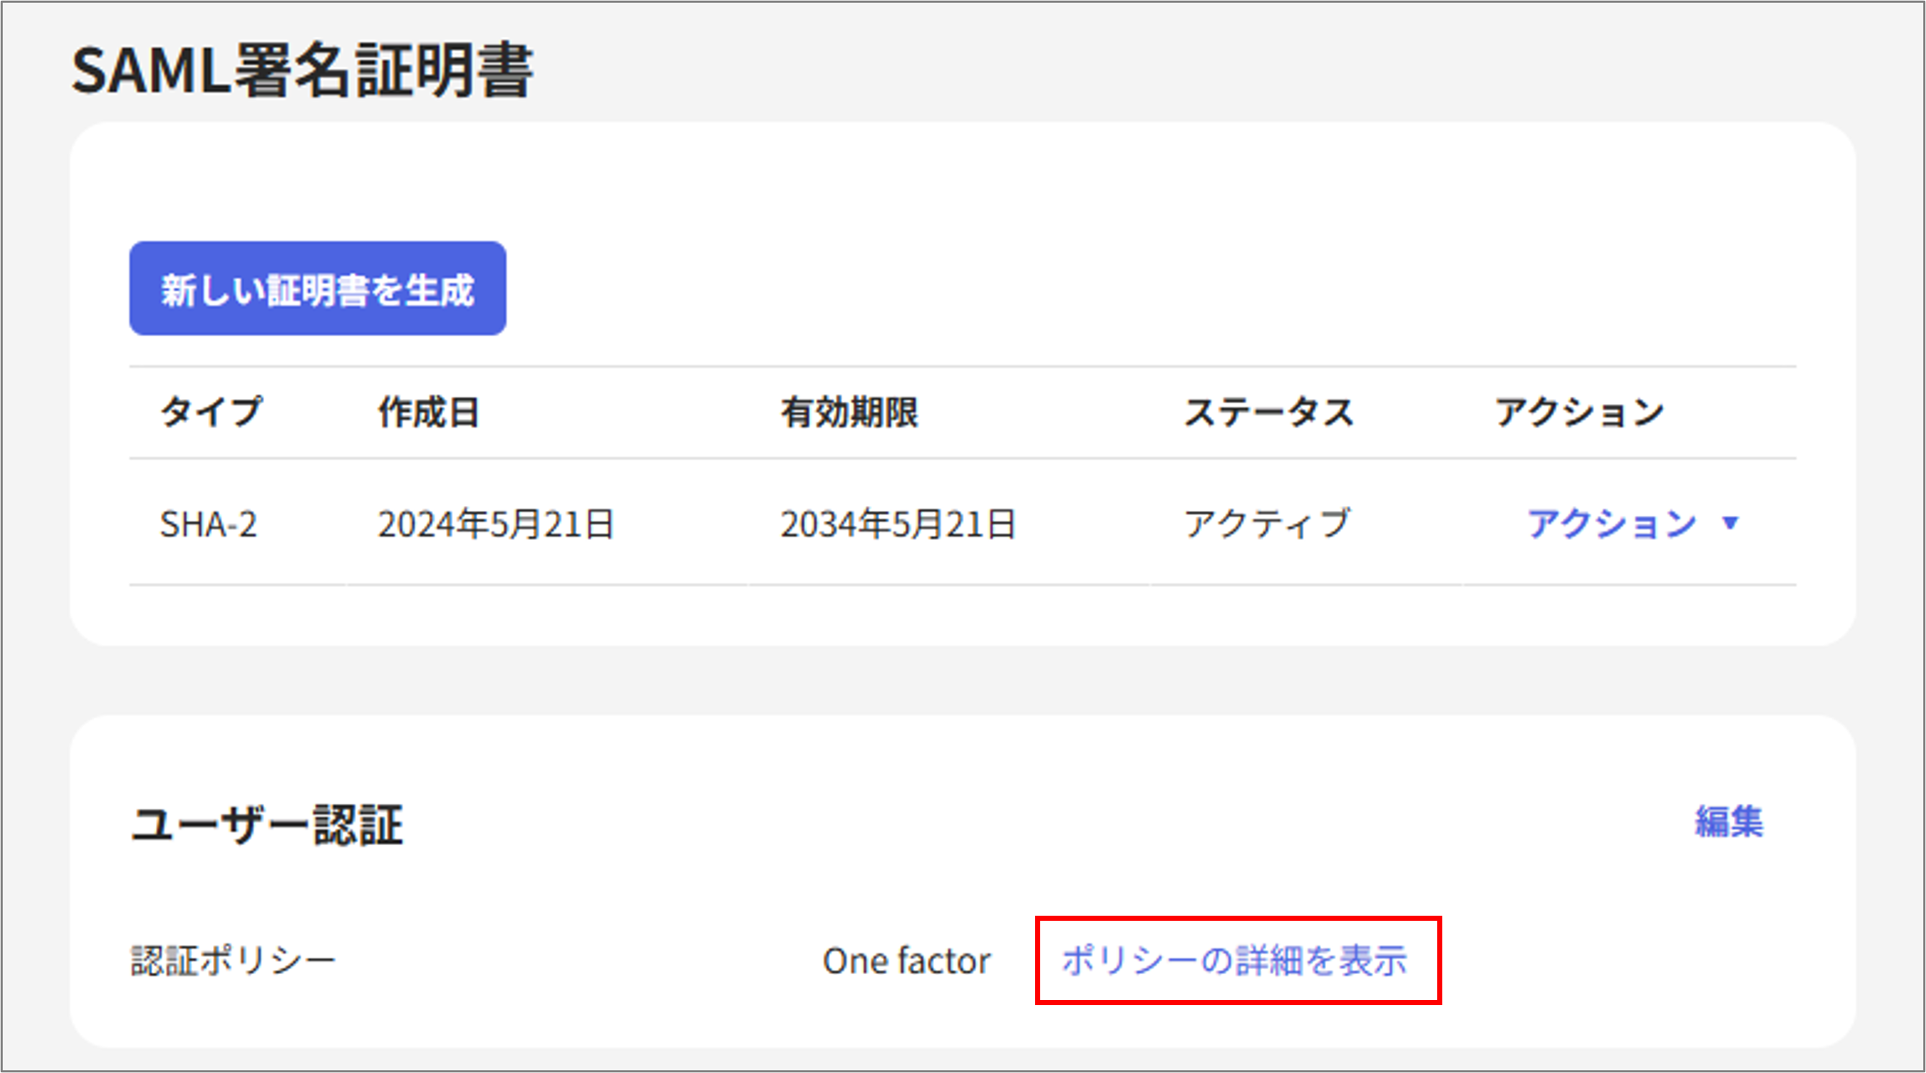Open 編集 link in ユーザー認証 section
The width and height of the screenshot is (1926, 1073).
pos(1729,822)
